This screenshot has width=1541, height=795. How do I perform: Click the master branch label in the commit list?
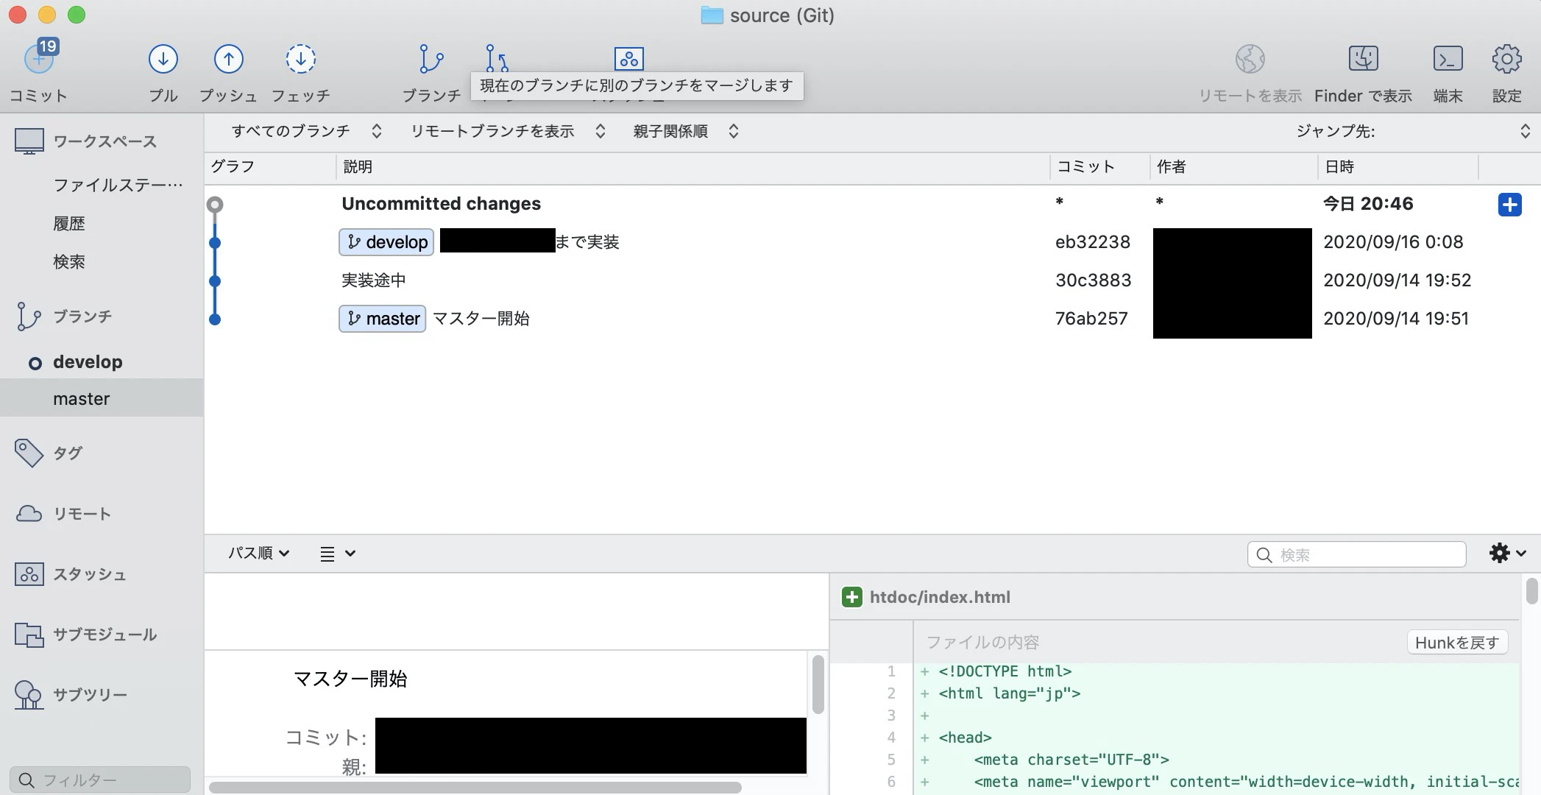click(382, 319)
